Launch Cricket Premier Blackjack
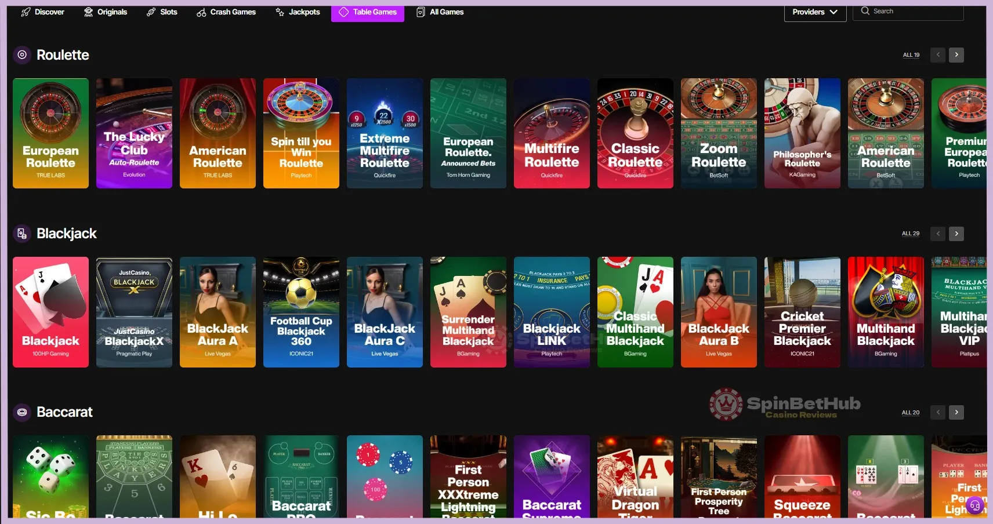 (802, 312)
